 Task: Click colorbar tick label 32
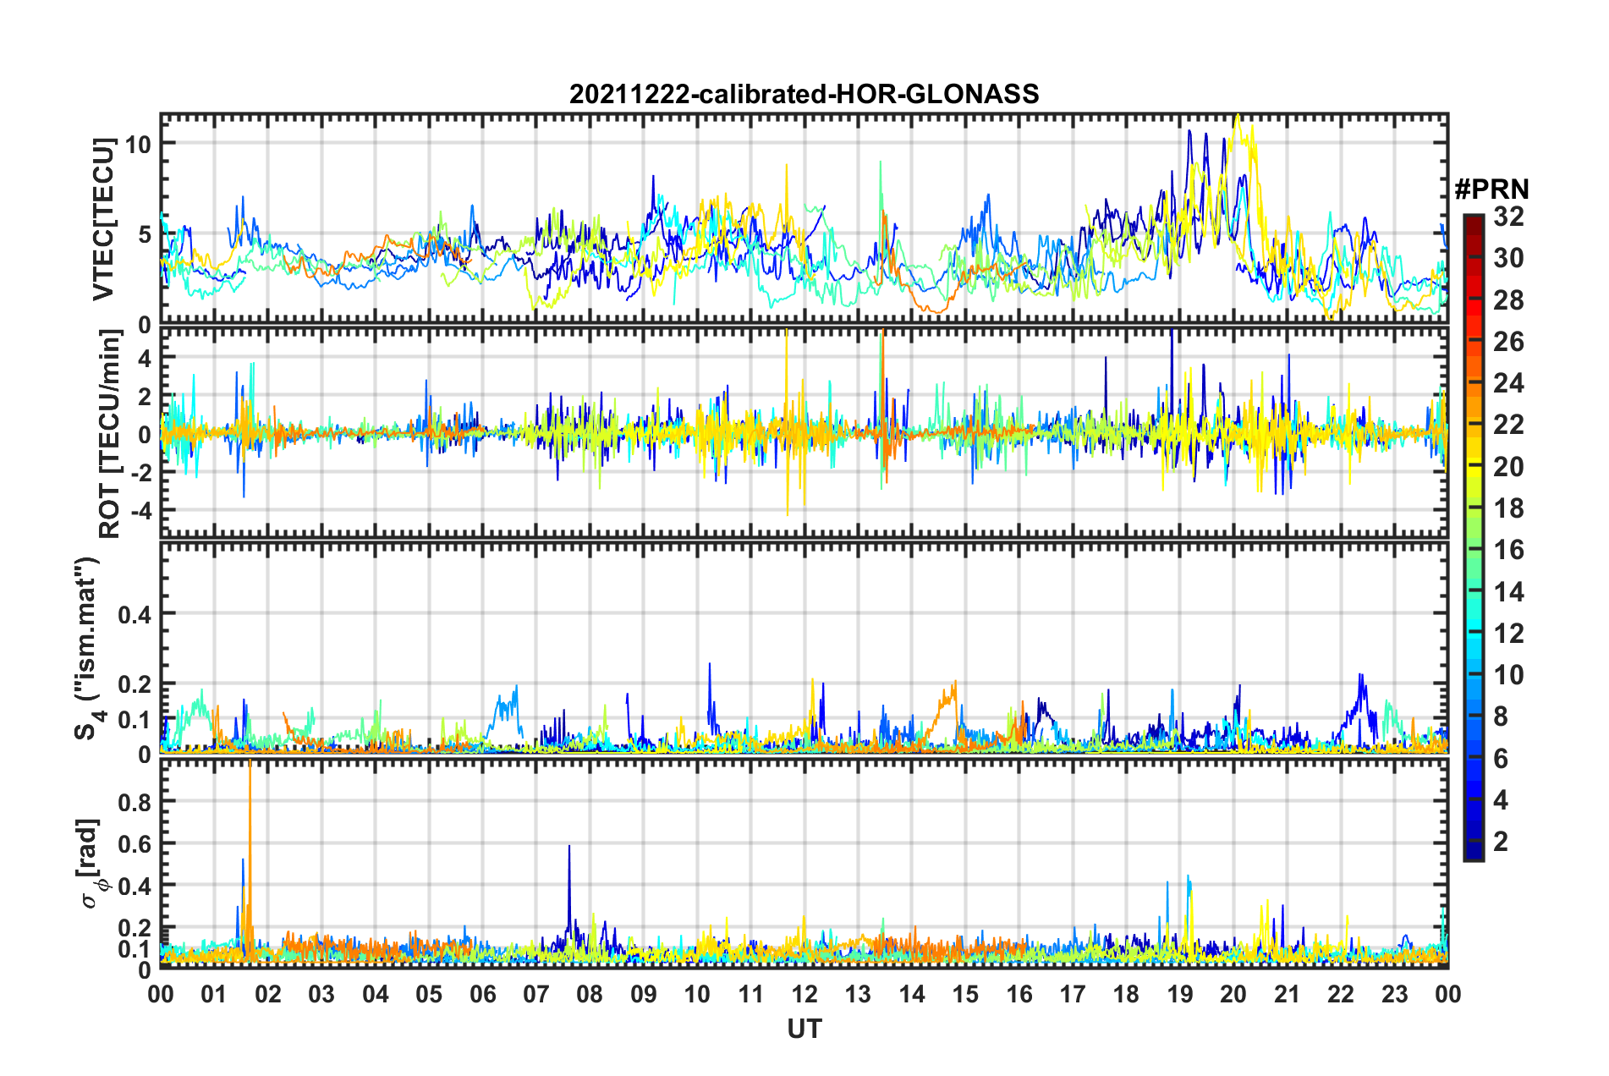pos(1508,217)
